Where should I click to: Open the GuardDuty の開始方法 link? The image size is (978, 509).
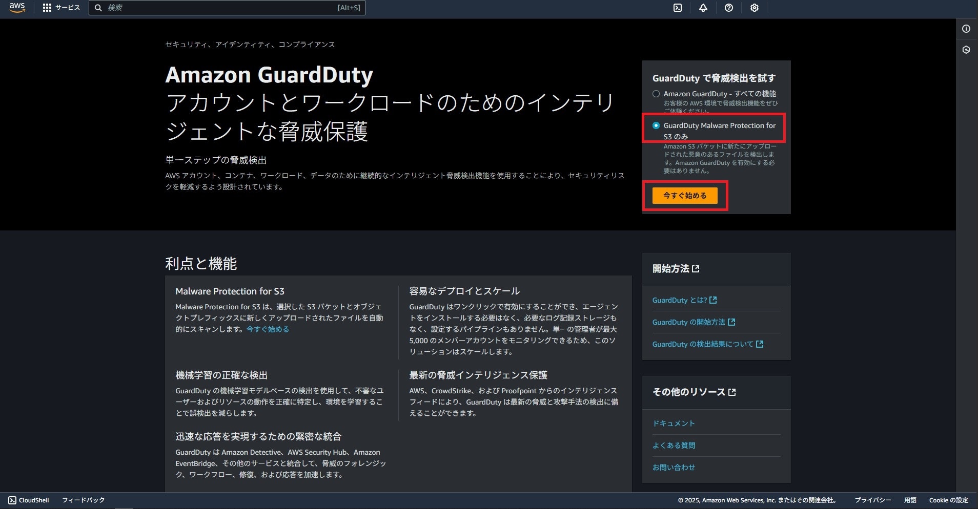click(690, 322)
